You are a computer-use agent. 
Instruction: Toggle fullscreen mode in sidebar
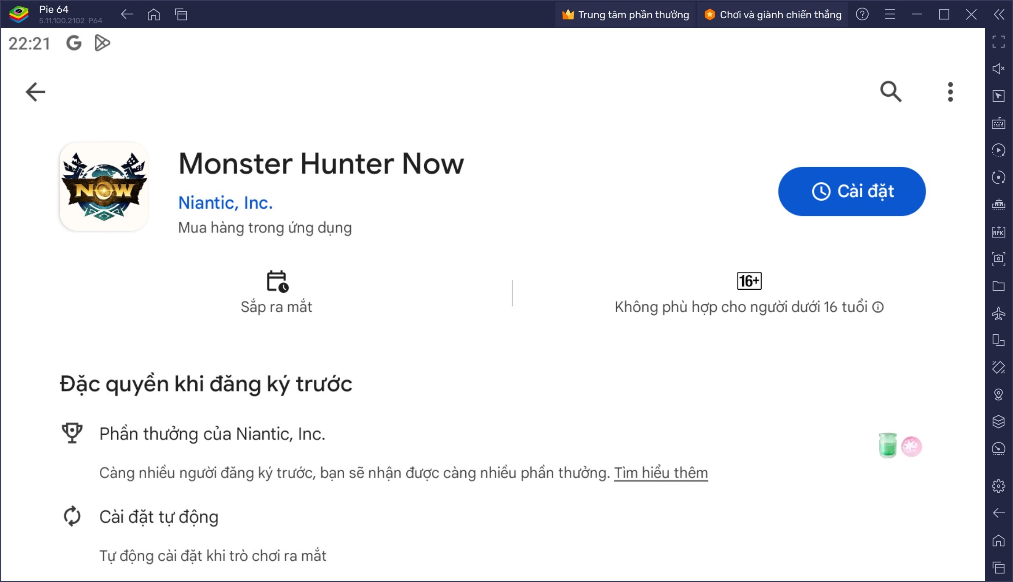click(999, 42)
